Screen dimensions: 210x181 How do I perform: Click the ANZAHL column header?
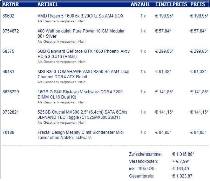pyautogui.click(x=140, y=4)
